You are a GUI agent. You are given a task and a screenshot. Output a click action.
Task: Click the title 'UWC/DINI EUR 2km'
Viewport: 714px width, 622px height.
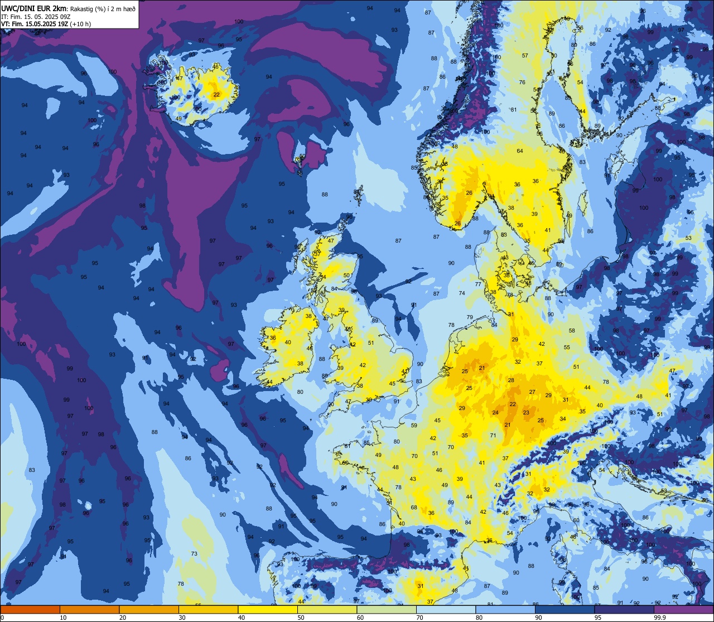(35, 8)
